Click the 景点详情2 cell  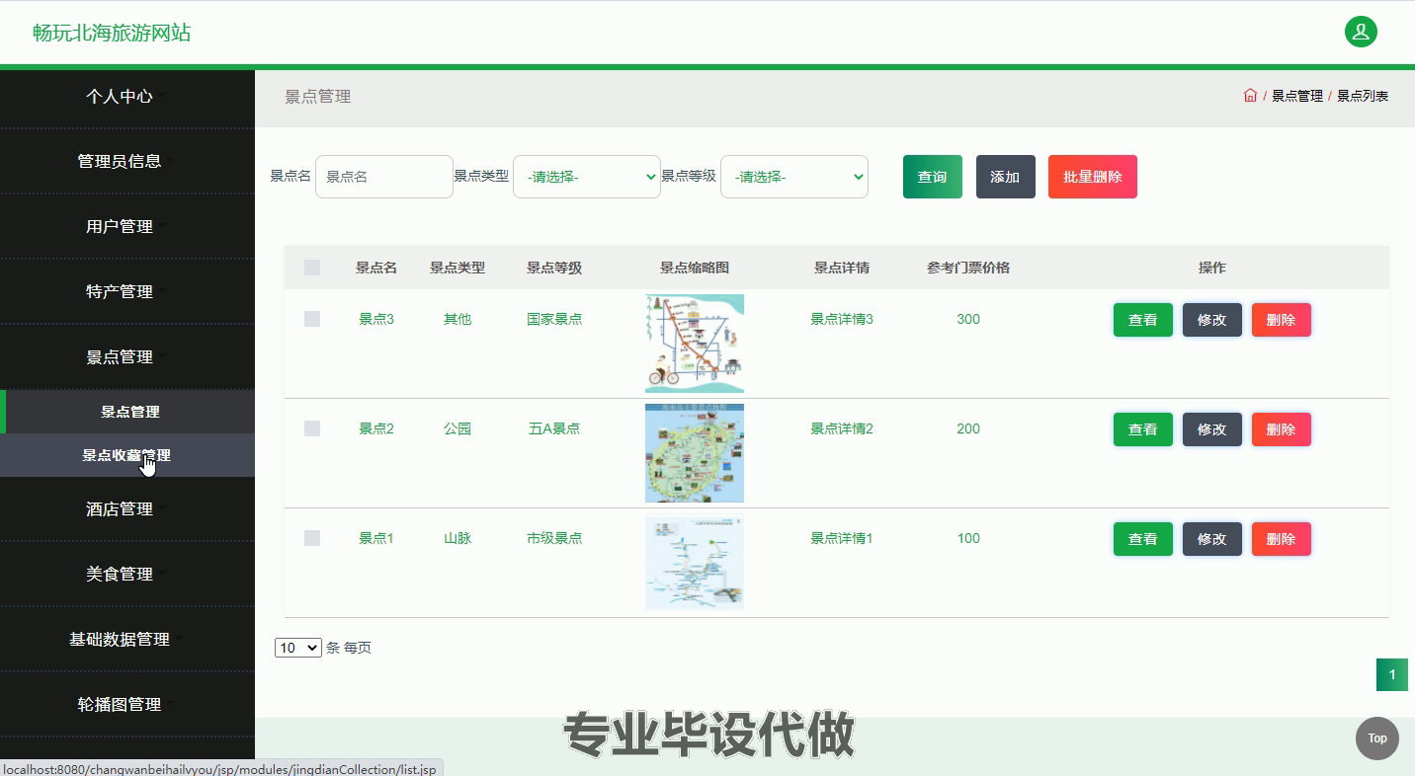pos(842,428)
